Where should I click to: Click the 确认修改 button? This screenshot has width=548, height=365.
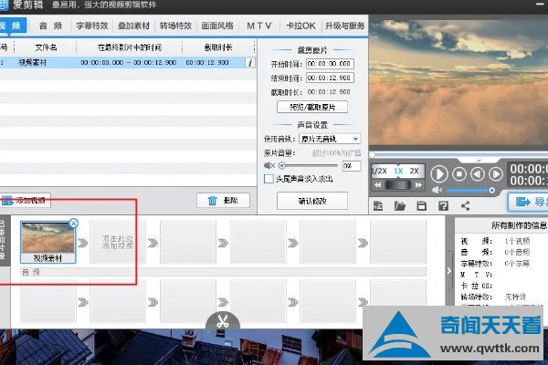click(311, 200)
